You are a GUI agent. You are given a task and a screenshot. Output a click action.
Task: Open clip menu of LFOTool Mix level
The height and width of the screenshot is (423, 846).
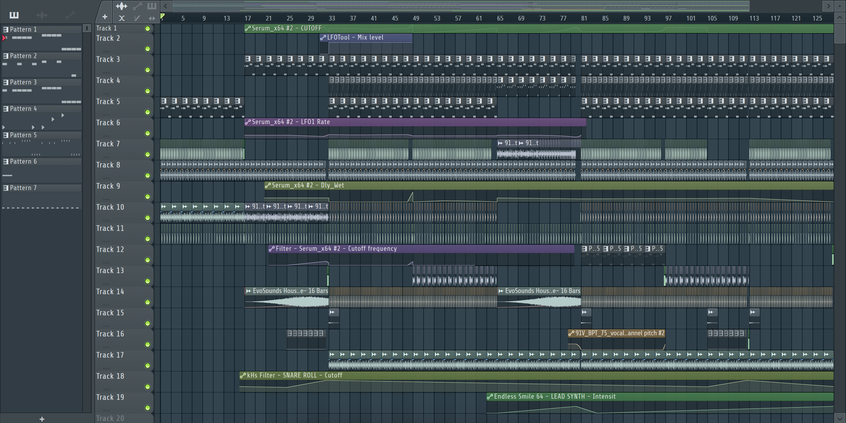click(x=323, y=38)
